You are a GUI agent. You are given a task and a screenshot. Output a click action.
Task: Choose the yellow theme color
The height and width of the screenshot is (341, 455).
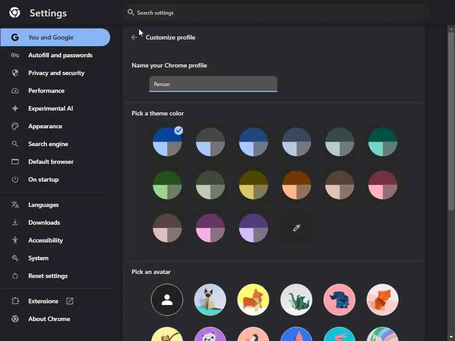(253, 185)
